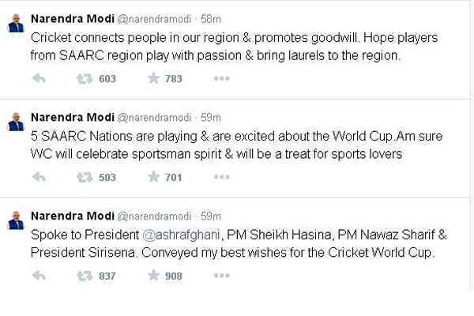Open more options on the first tweet

(221, 78)
